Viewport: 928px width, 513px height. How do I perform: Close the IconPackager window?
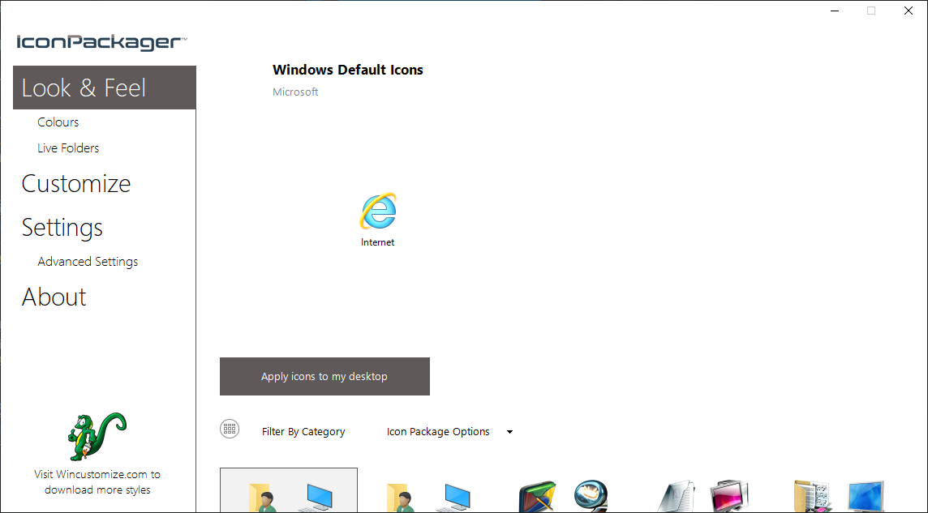[909, 11]
